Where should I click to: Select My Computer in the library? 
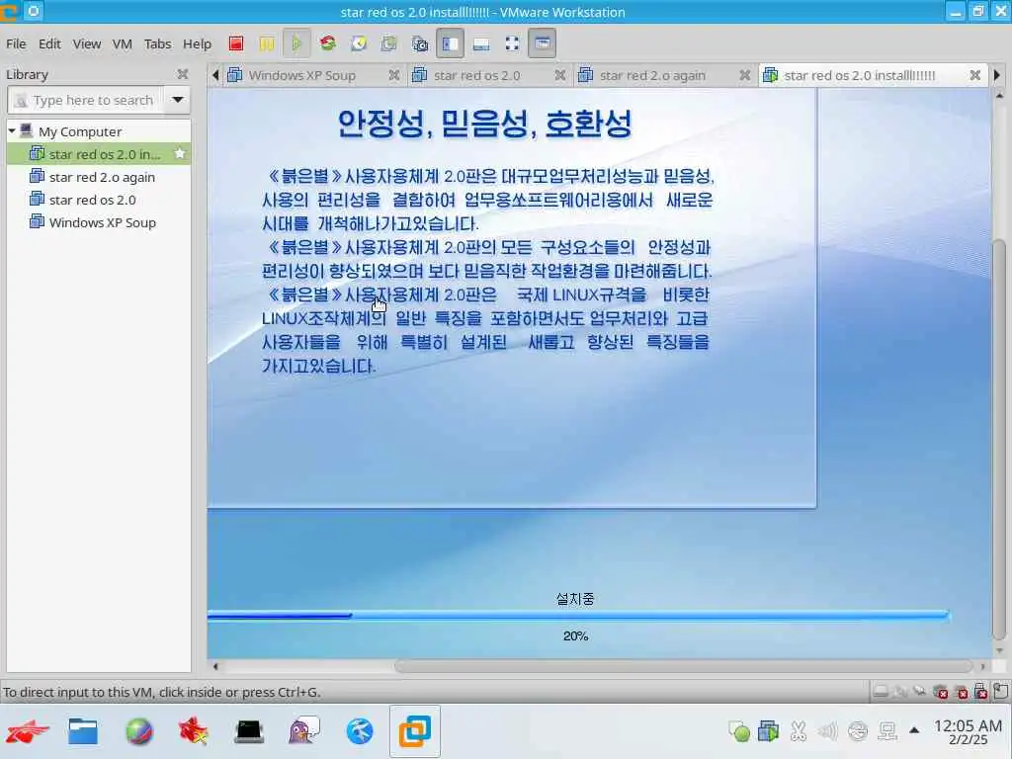click(x=80, y=131)
